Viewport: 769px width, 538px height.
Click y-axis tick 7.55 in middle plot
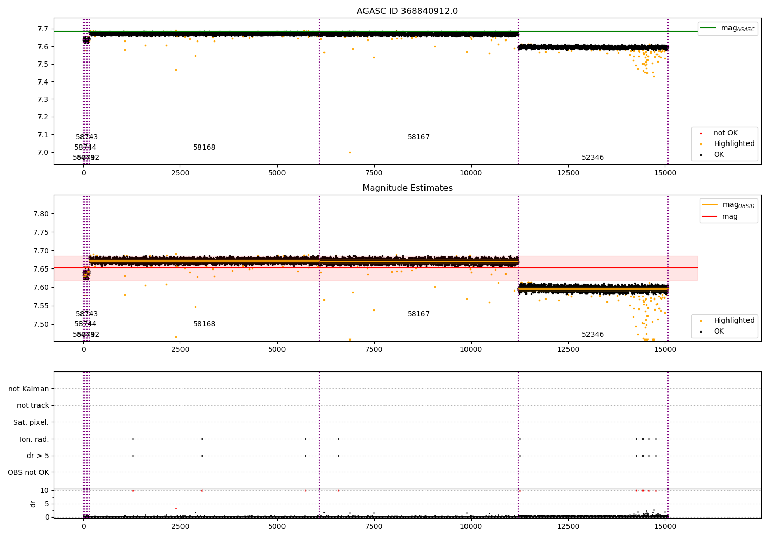pos(42,306)
